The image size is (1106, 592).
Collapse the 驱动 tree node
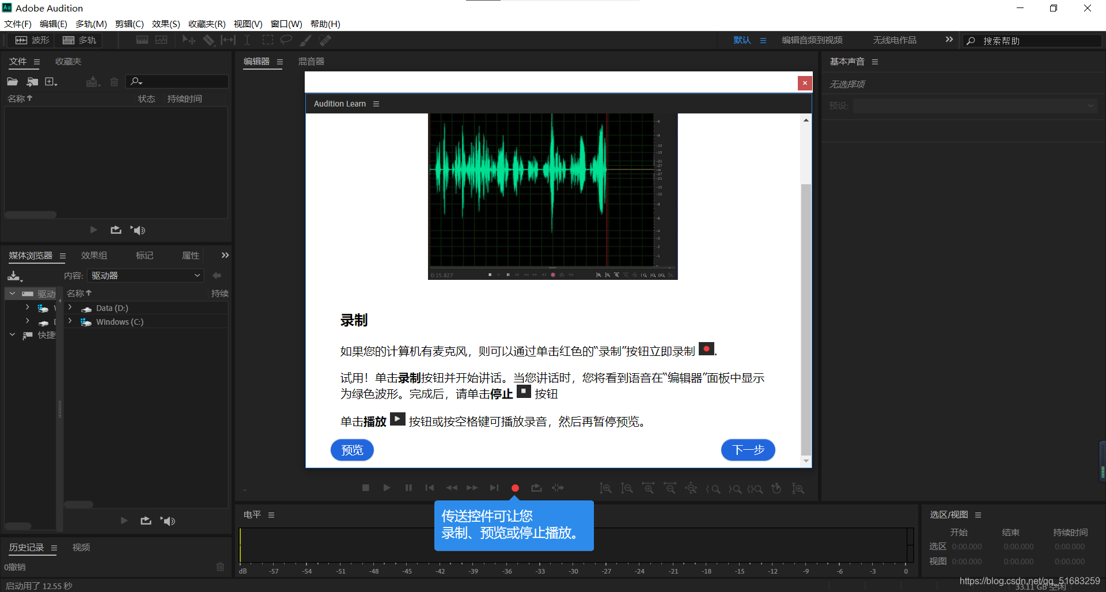12,294
